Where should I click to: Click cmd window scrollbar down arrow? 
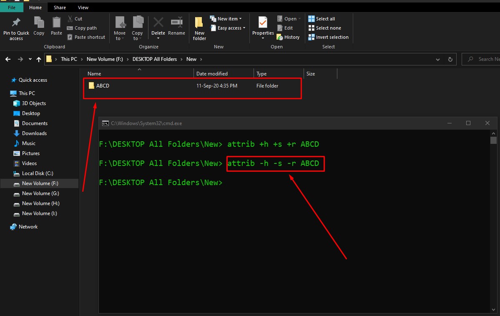tap(493, 310)
